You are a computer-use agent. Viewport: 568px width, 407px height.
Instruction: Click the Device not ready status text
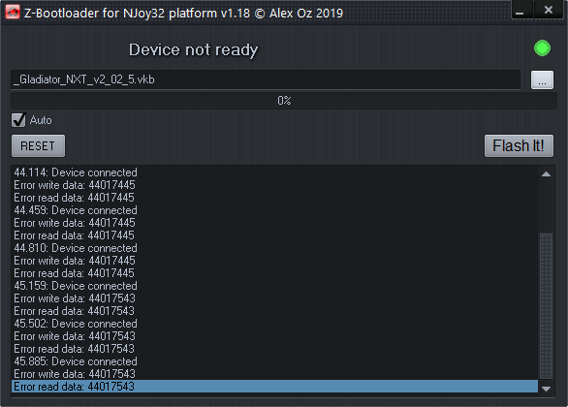(x=194, y=50)
